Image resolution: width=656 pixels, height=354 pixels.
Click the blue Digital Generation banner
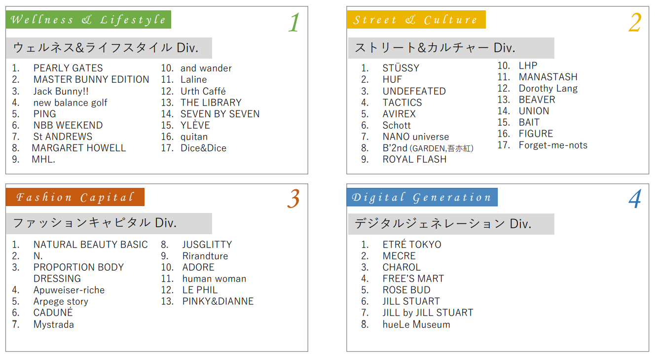tap(422, 197)
